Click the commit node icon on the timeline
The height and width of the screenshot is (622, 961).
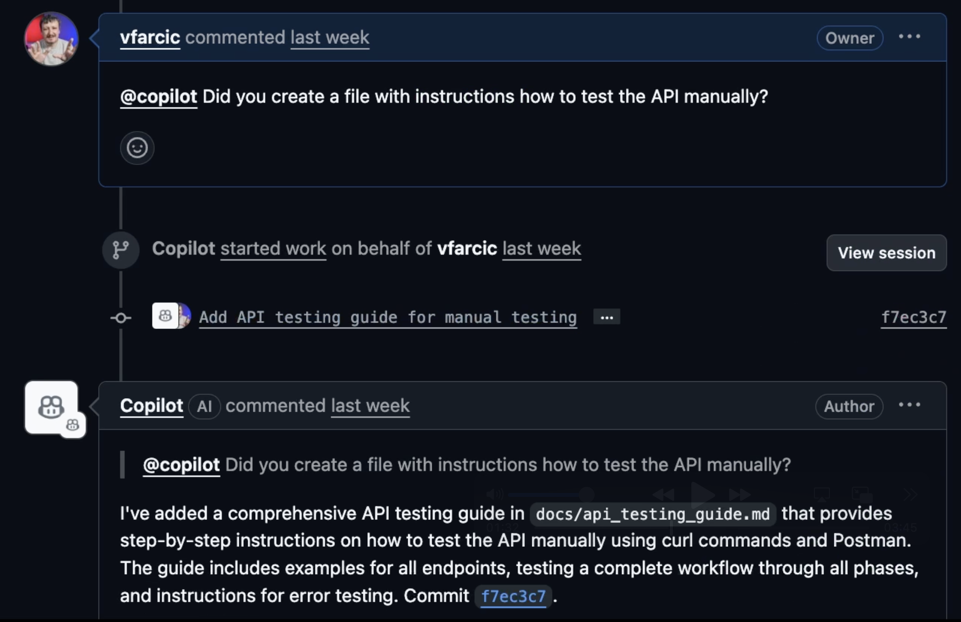pos(121,317)
